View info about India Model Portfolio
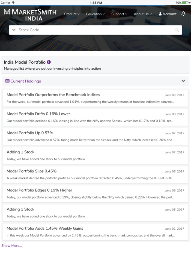 49,62
